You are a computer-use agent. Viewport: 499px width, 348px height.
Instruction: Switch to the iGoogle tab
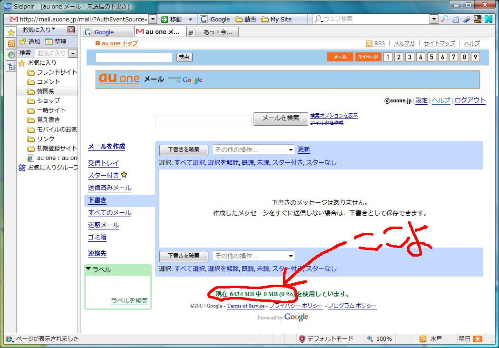point(108,32)
